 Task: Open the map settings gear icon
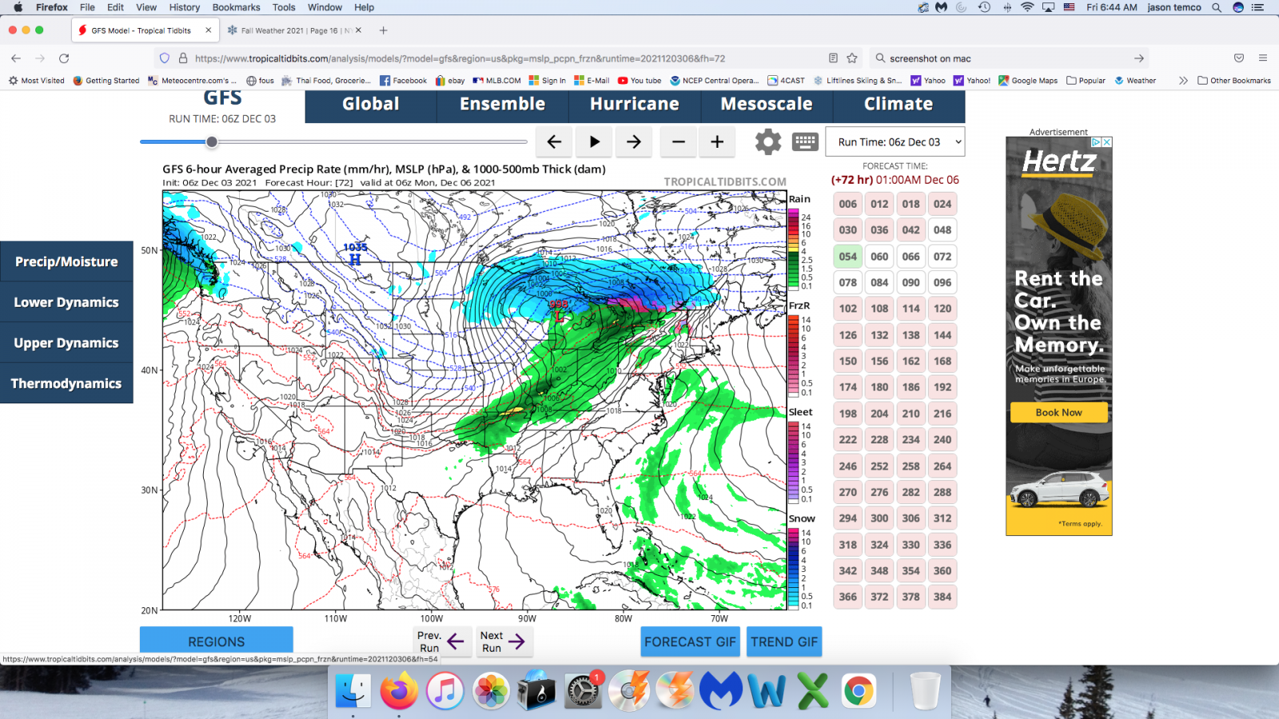pyautogui.click(x=767, y=141)
